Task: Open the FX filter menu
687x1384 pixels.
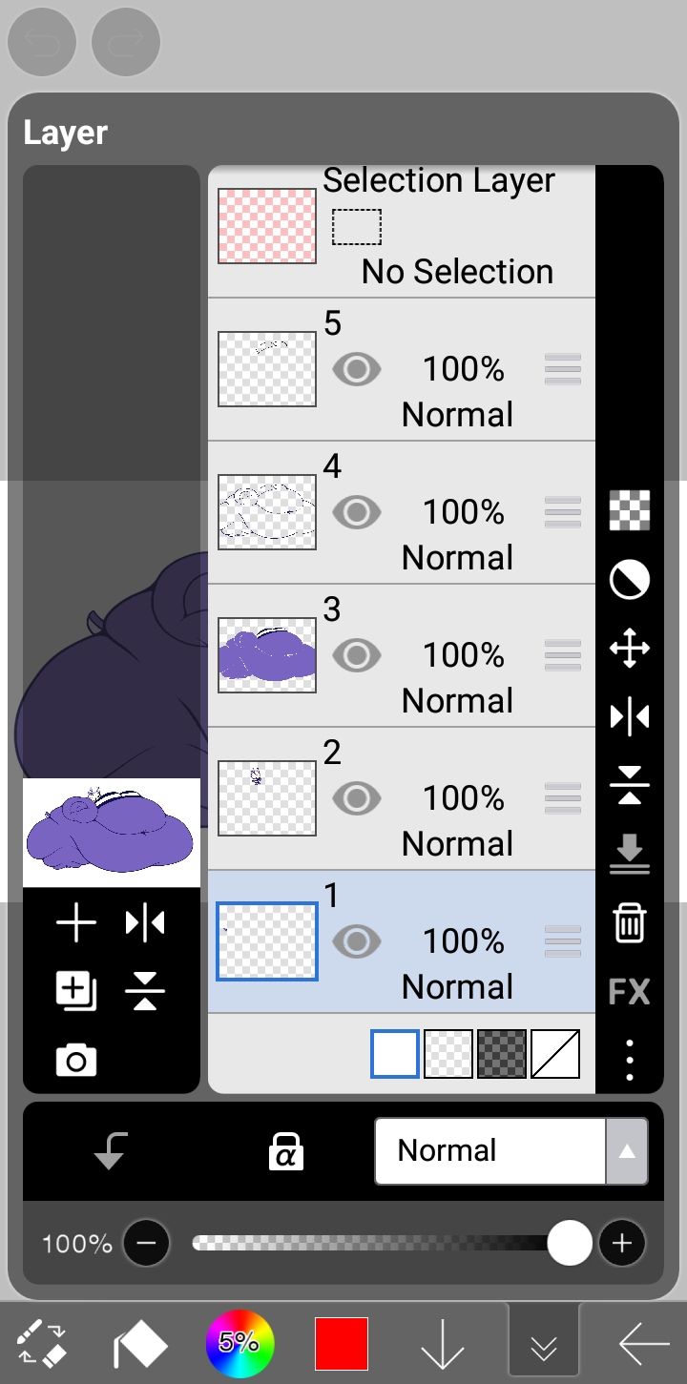Action: (630, 992)
